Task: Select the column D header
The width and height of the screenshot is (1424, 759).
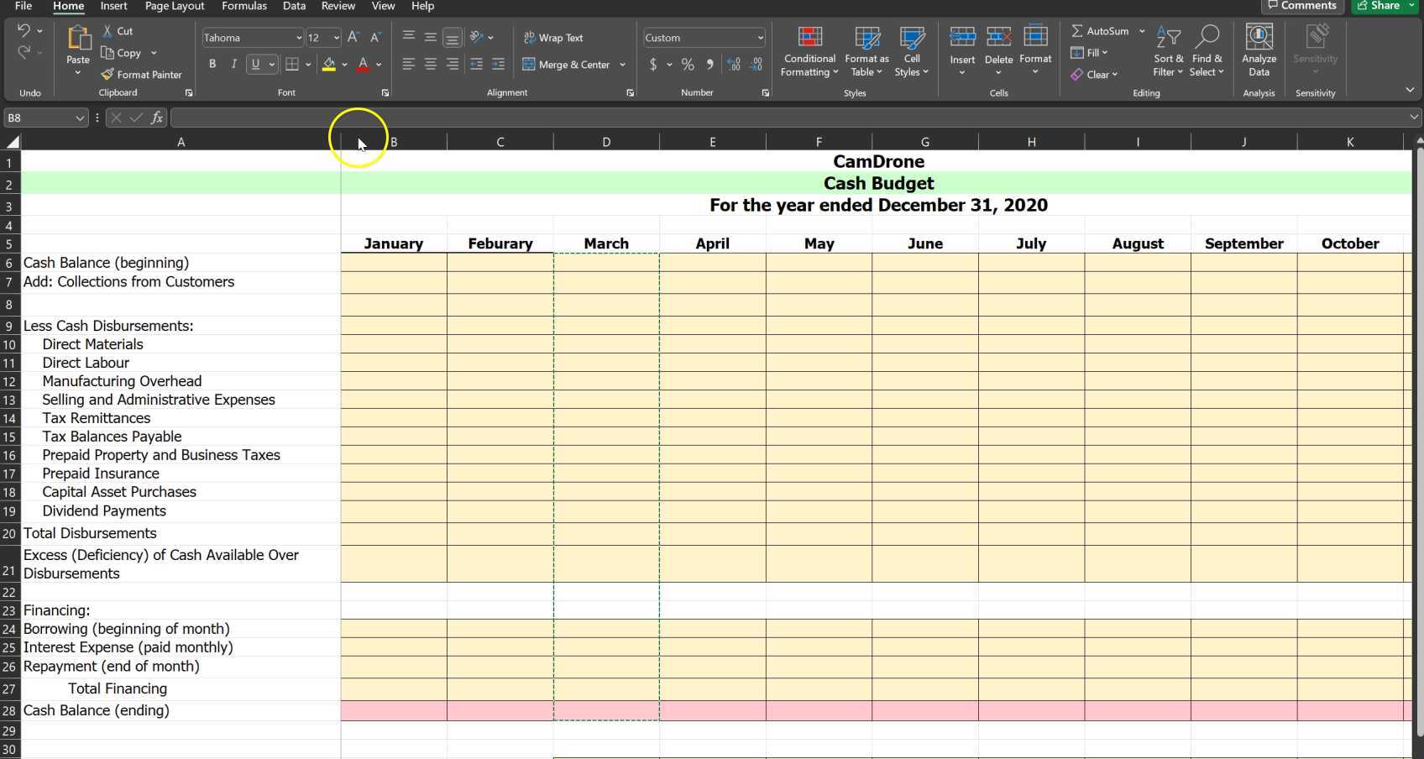Action: point(605,142)
